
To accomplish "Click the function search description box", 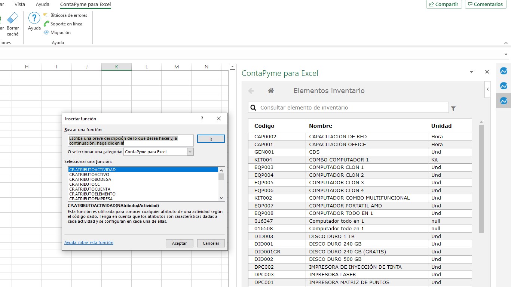I will (131, 141).
